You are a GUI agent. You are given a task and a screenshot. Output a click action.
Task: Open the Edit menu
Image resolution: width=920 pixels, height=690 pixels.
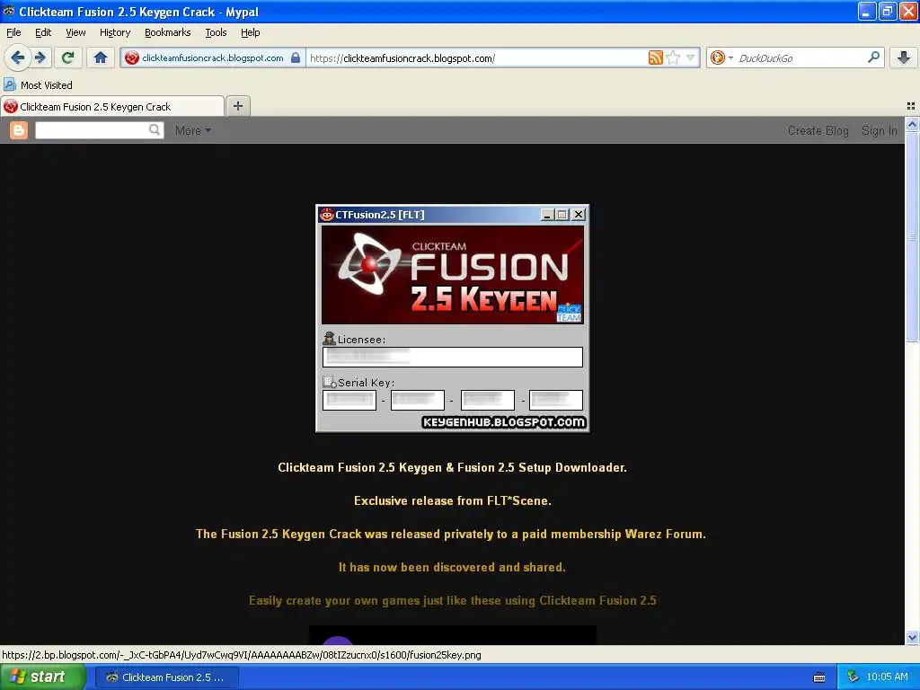[x=43, y=32]
